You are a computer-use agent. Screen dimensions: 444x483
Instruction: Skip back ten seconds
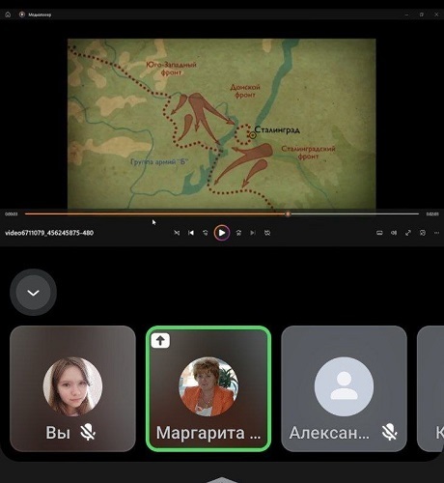(x=206, y=233)
